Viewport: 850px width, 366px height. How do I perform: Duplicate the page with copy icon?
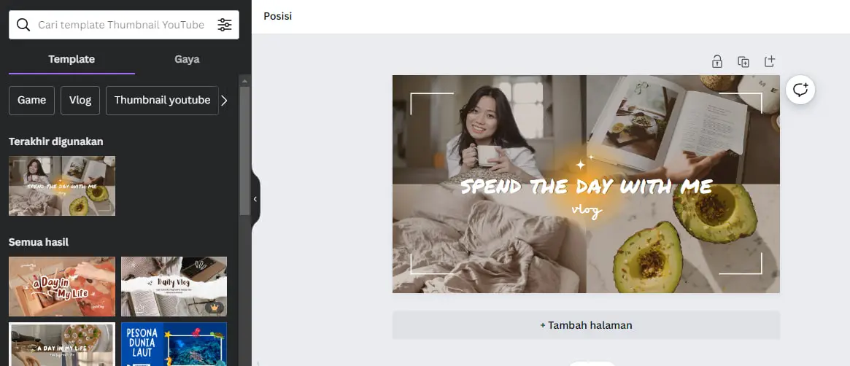743,61
